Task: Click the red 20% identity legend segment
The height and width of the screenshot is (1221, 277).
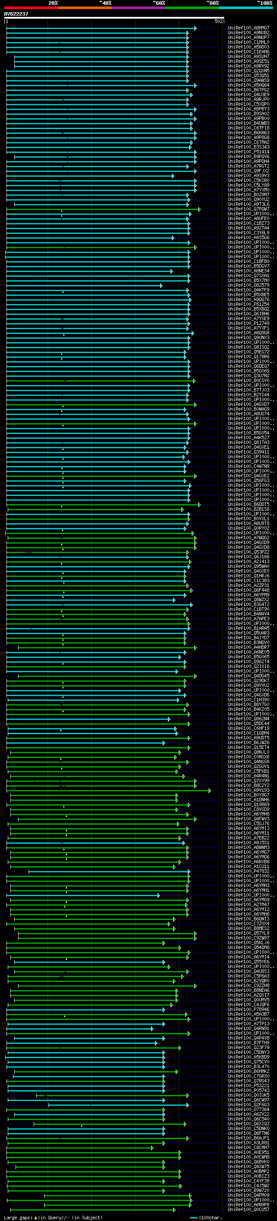Action: point(31,8)
